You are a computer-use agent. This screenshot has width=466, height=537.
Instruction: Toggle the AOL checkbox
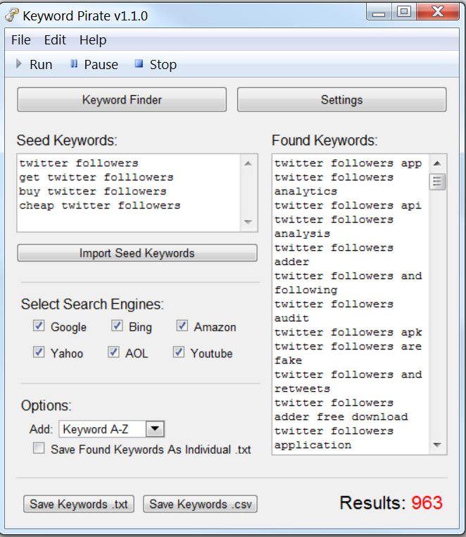tap(113, 352)
